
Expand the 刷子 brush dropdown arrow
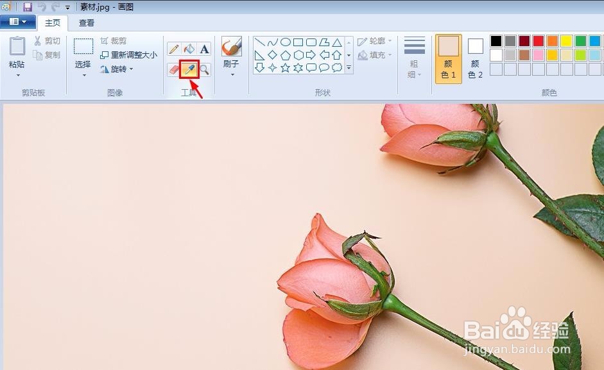click(232, 74)
